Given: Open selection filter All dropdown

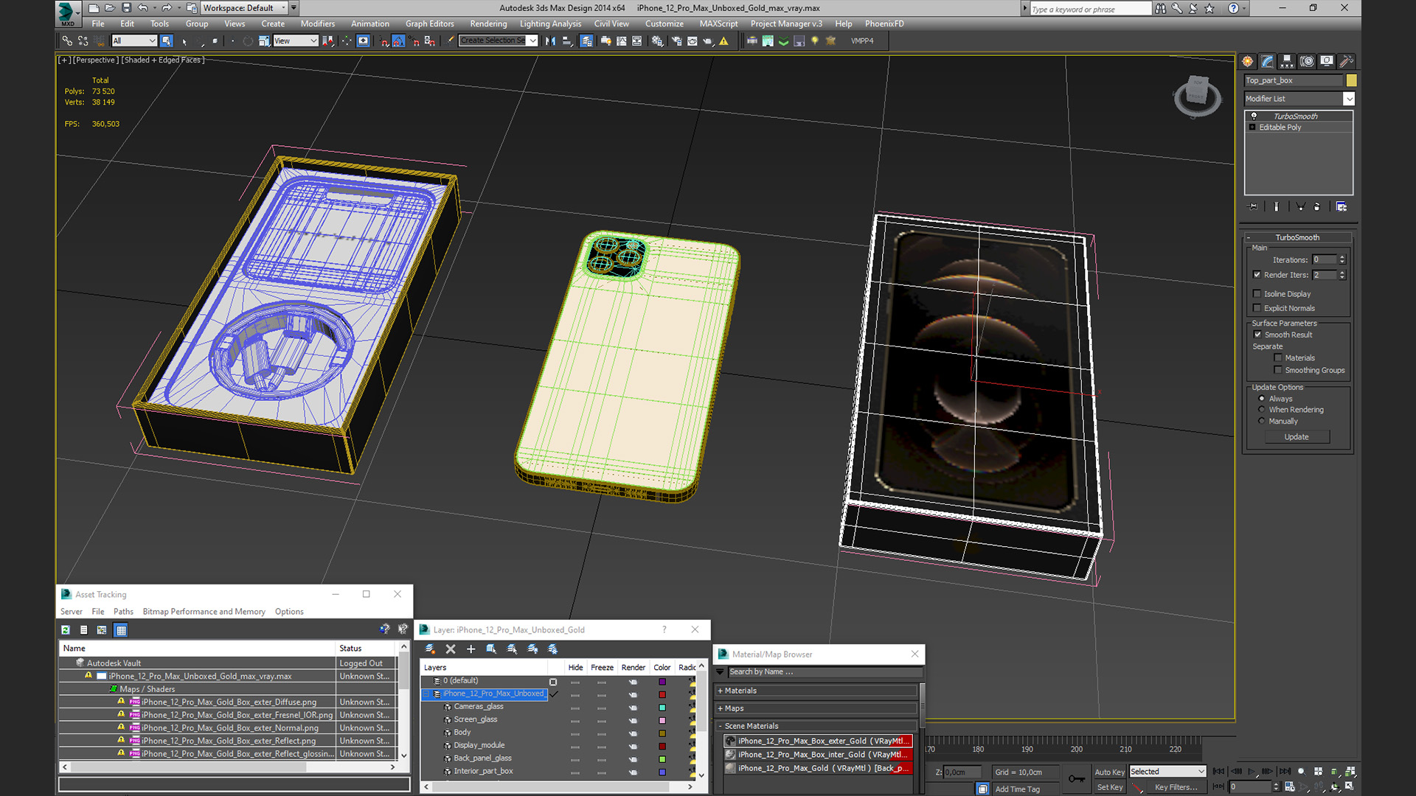Looking at the screenshot, I should click(x=134, y=41).
